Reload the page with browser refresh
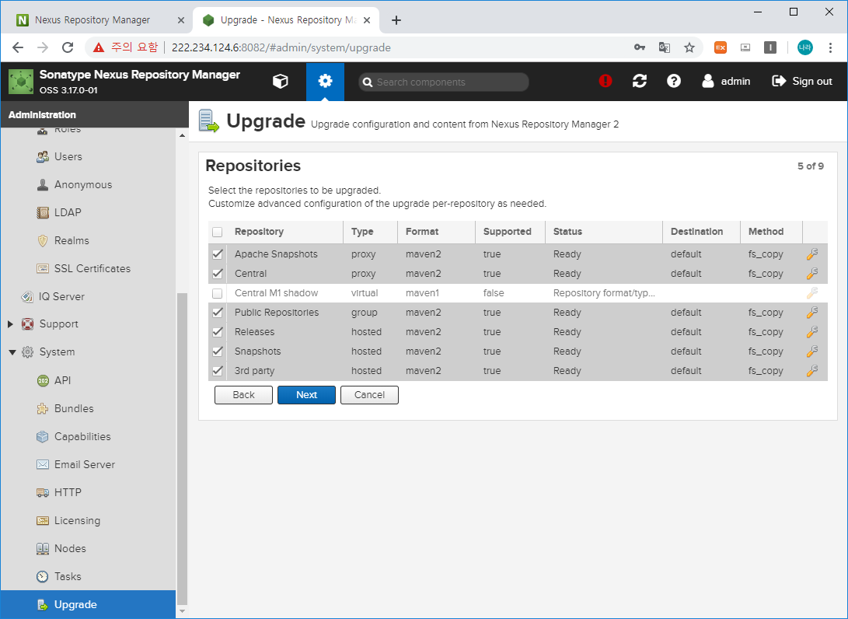Image resolution: width=848 pixels, height=619 pixels. coord(68,47)
